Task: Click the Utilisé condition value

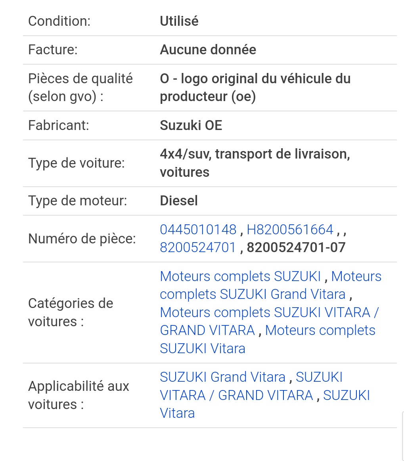Action: pos(179,21)
